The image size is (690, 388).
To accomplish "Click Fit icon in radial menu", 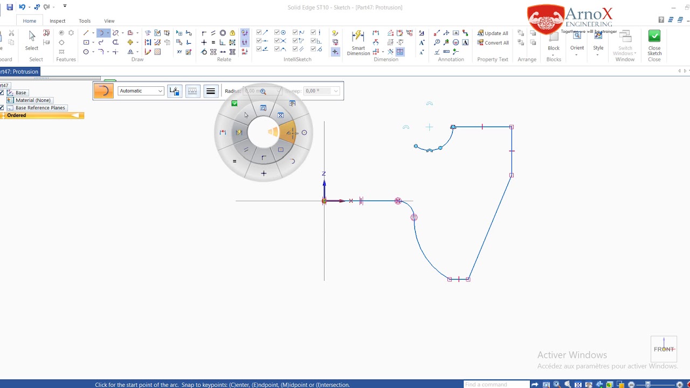I will (x=280, y=115).
